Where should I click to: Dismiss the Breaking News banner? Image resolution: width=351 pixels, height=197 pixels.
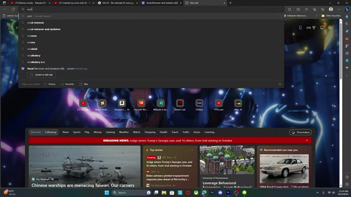[x=307, y=141]
